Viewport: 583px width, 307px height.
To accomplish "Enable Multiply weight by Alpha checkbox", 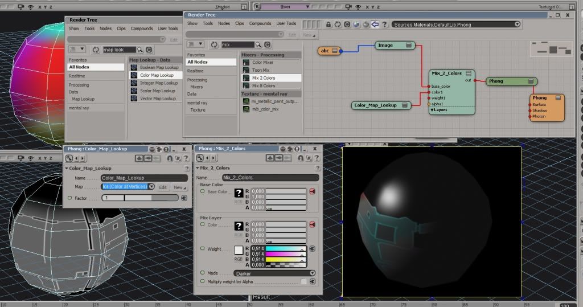I will [304, 281].
